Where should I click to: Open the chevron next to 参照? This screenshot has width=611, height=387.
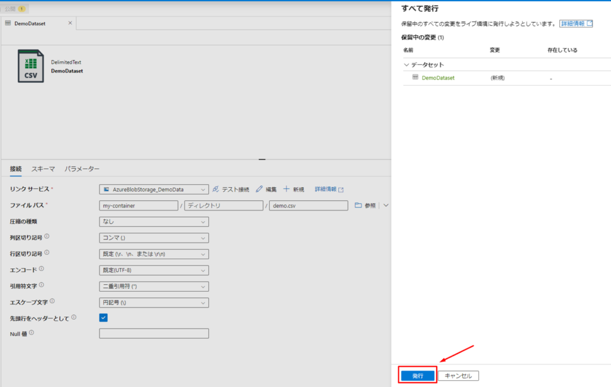pyautogui.click(x=385, y=205)
